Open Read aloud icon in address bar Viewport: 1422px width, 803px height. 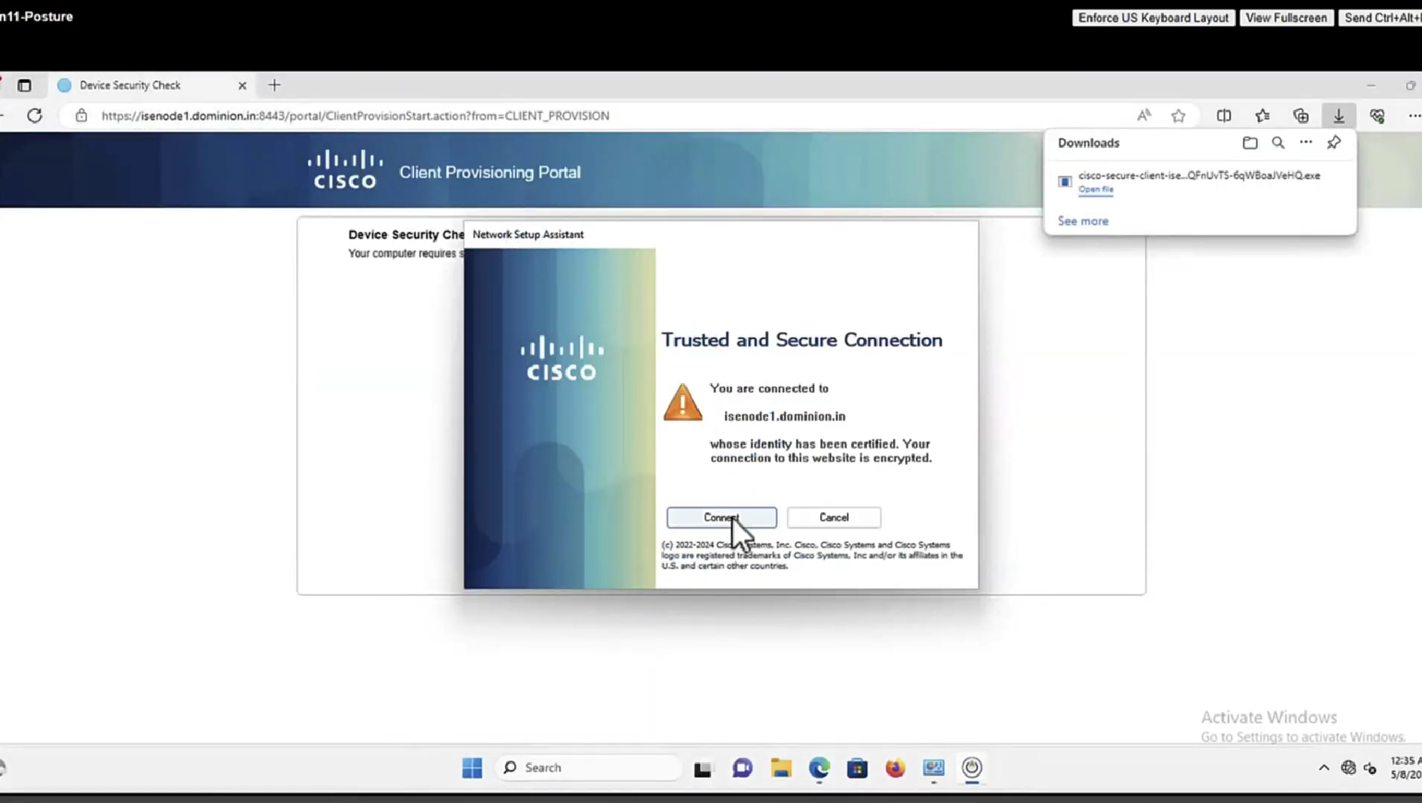[x=1143, y=116]
